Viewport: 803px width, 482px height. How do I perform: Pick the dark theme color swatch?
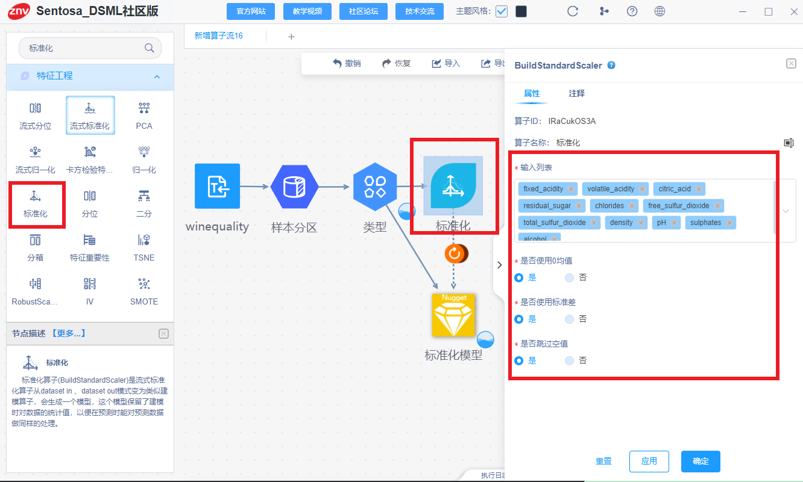pyautogui.click(x=521, y=11)
